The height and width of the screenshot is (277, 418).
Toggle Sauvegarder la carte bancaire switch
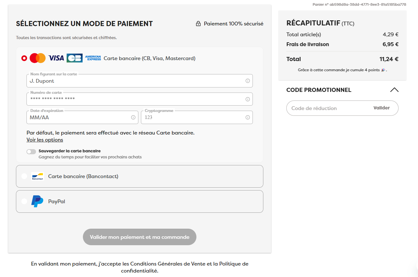tap(31, 152)
